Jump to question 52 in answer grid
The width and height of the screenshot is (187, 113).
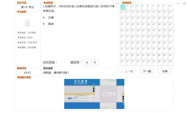[x=128, y=38]
